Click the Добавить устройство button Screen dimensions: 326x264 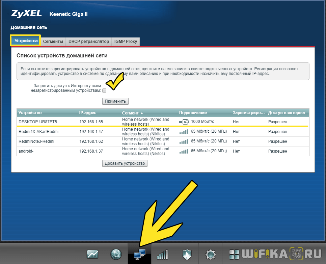tap(125, 163)
